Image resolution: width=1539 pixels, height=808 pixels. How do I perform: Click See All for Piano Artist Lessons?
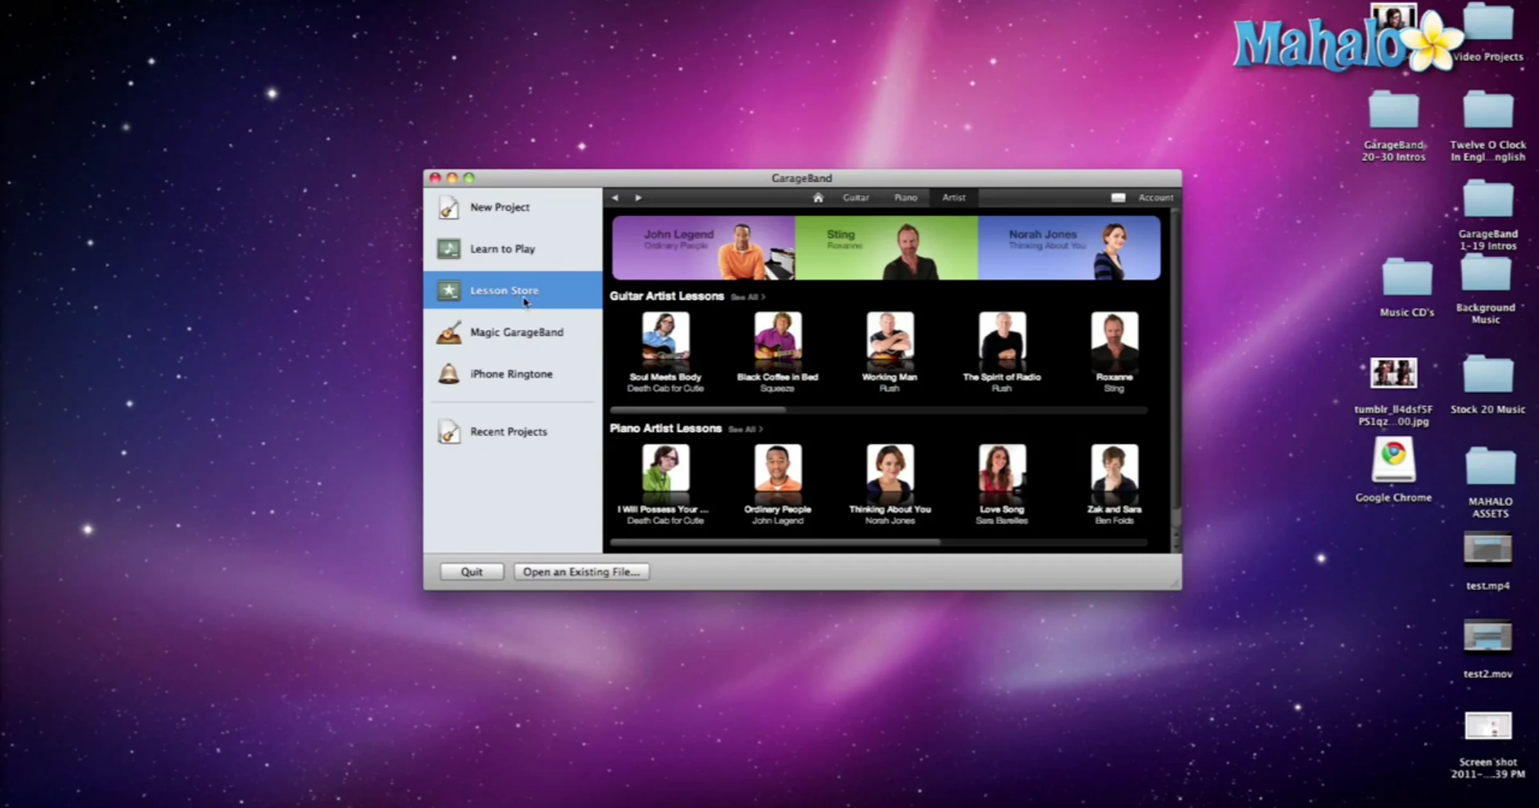745,429
